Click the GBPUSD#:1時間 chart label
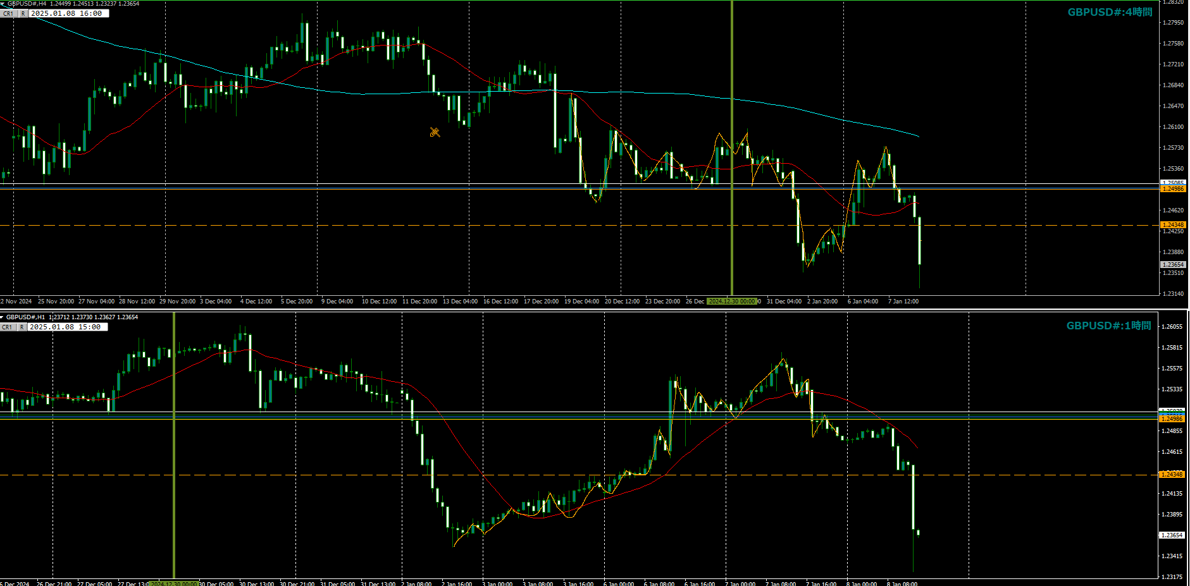This screenshot has height=586, width=1190. 1108,326
